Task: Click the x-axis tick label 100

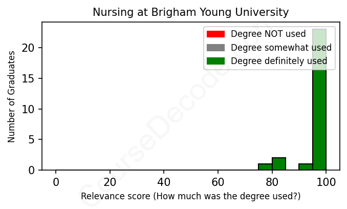Action: pos(326,182)
